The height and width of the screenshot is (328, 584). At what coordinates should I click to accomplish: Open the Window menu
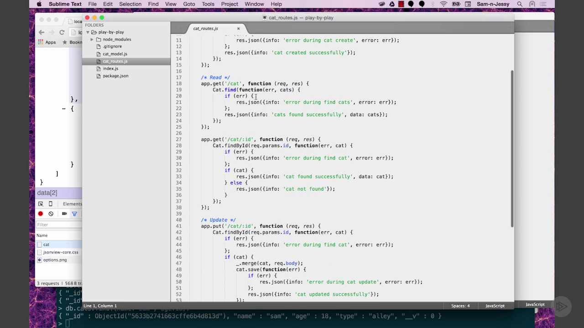pos(254,4)
